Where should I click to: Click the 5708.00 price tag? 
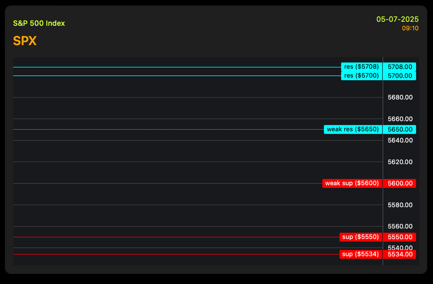pyautogui.click(x=400, y=67)
